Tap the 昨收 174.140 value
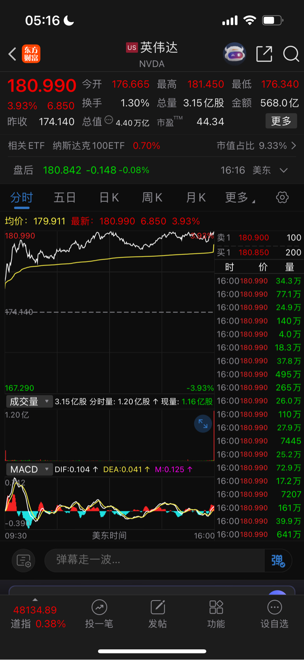 [57, 121]
